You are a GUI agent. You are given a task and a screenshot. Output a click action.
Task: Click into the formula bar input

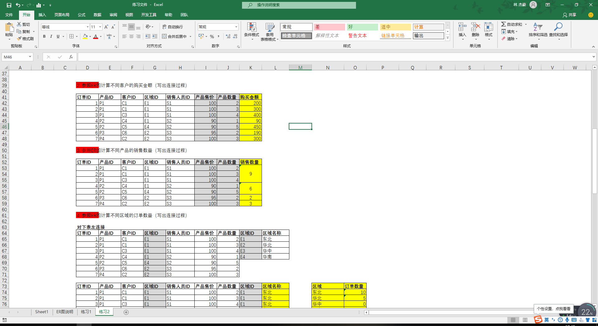(x=335, y=57)
